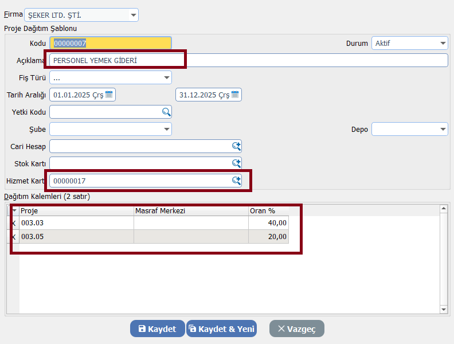Open calendar for start date 01.01.2025

point(109,95)
